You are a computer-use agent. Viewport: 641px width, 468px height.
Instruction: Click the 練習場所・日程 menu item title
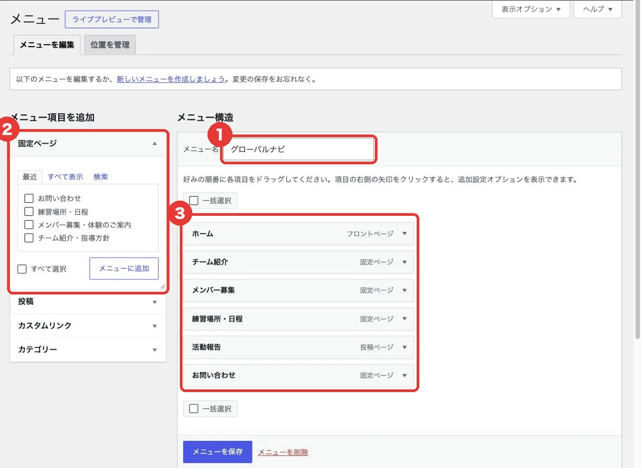pyautogui.click(x=217, y=319)
